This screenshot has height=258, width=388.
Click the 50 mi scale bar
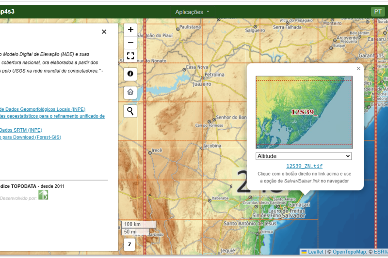[x=135, y=231]
